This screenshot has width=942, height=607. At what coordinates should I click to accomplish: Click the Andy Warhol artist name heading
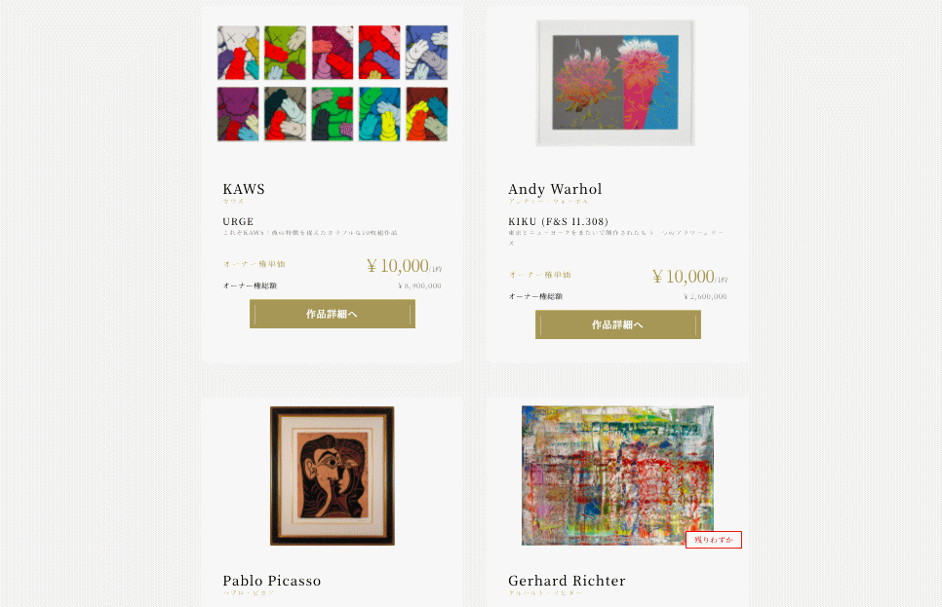tap(555, 189)
